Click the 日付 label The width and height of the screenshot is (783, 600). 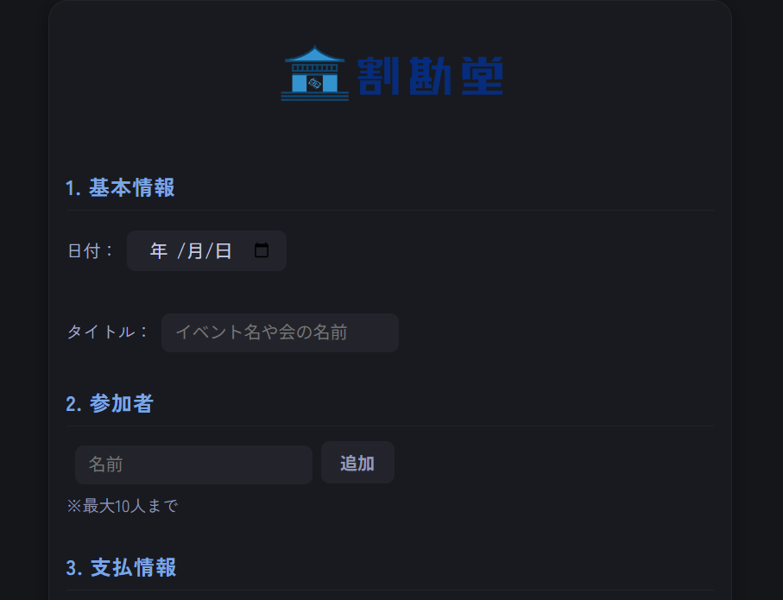point(90,251)
